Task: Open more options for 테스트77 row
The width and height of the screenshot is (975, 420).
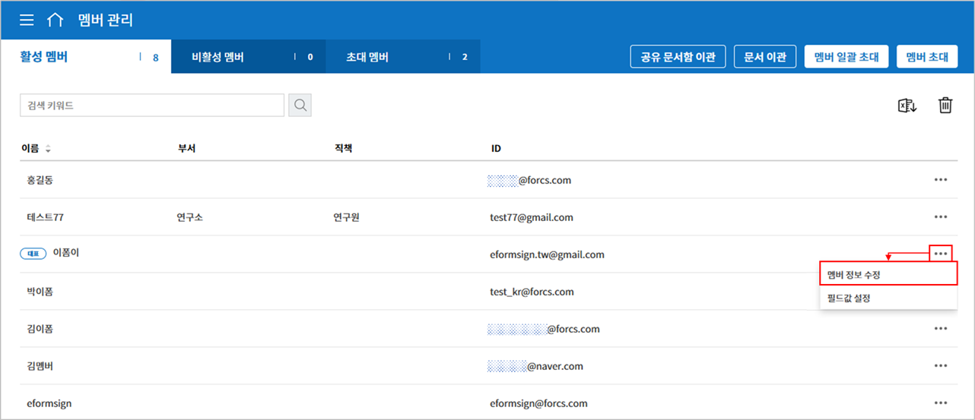Action: point(941,217)
